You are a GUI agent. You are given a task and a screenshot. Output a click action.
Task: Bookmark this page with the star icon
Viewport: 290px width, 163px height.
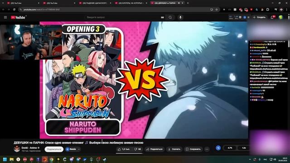coord(217,10)
